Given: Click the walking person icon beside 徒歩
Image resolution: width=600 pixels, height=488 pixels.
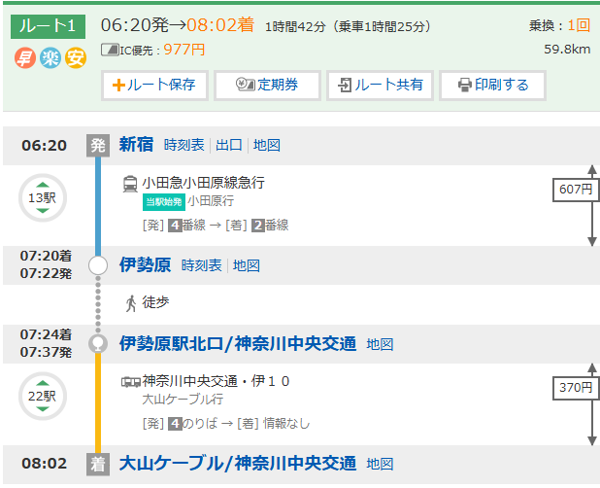Looking at the screenshot, I should click(x=131, y=303).
